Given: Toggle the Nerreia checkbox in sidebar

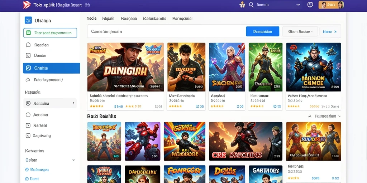Looking at the screenshot, I should 28,125.
